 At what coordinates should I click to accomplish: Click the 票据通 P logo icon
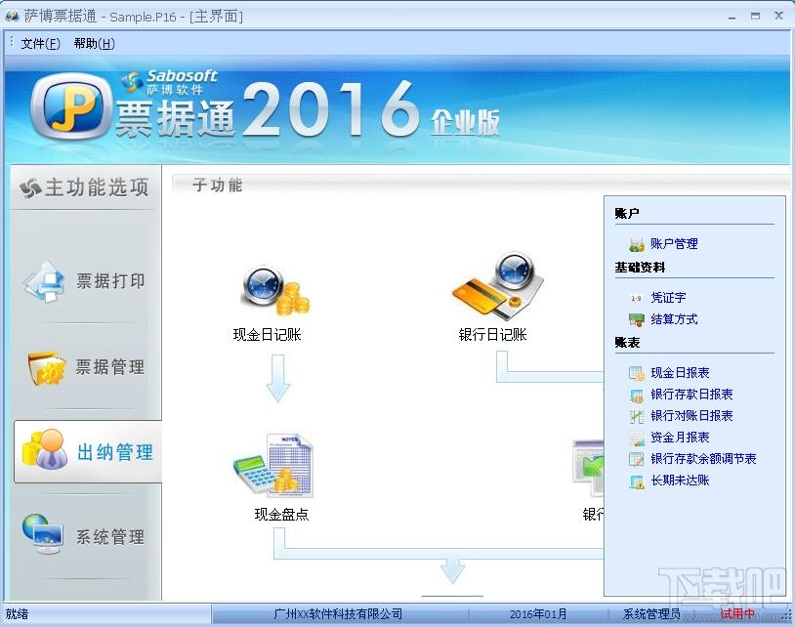(x=71, y=107)
